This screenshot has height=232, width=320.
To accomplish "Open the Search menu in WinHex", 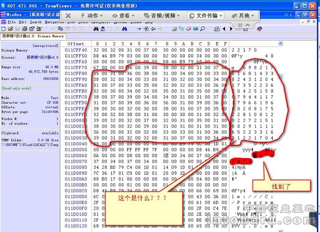I will (36, 22).
